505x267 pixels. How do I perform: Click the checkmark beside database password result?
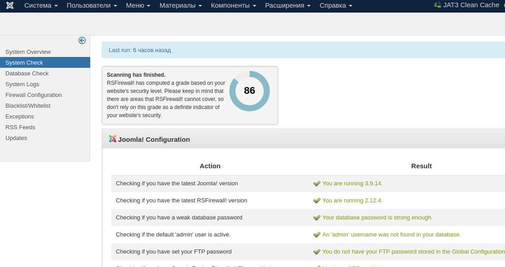point(317,218)
